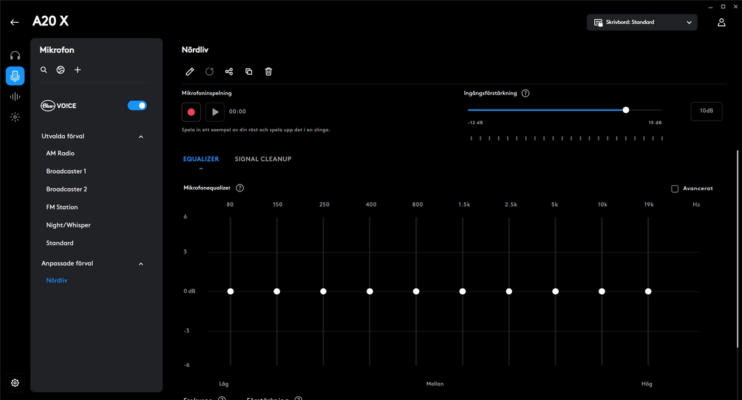742x400 pixels.
Task: Click the Ingångsförstärkning slider handle
Action: (x=626, y=110)
